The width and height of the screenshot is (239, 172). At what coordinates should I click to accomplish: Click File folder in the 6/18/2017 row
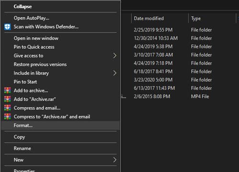(x=201, y=71)
